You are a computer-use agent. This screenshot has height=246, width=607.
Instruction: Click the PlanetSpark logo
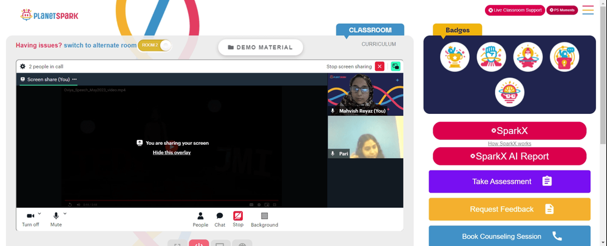pyautogui.click(x=49, y=15)
